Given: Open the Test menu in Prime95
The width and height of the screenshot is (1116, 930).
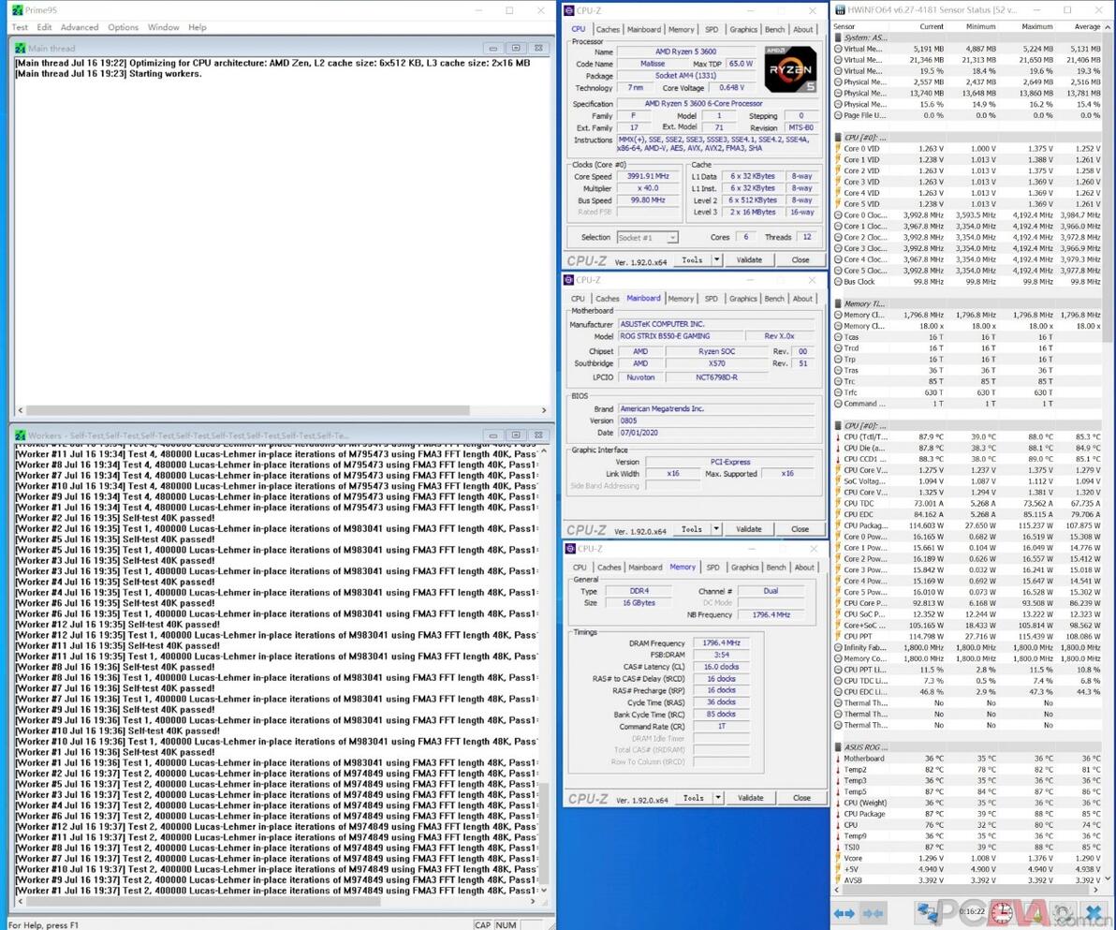Looking at the screenshot, I should (20, 27).
